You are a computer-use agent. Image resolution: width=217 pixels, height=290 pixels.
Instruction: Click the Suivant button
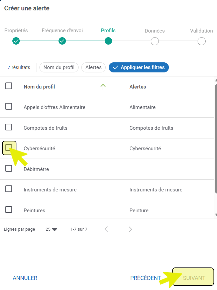pyautogui.click(x=194, y=278)
